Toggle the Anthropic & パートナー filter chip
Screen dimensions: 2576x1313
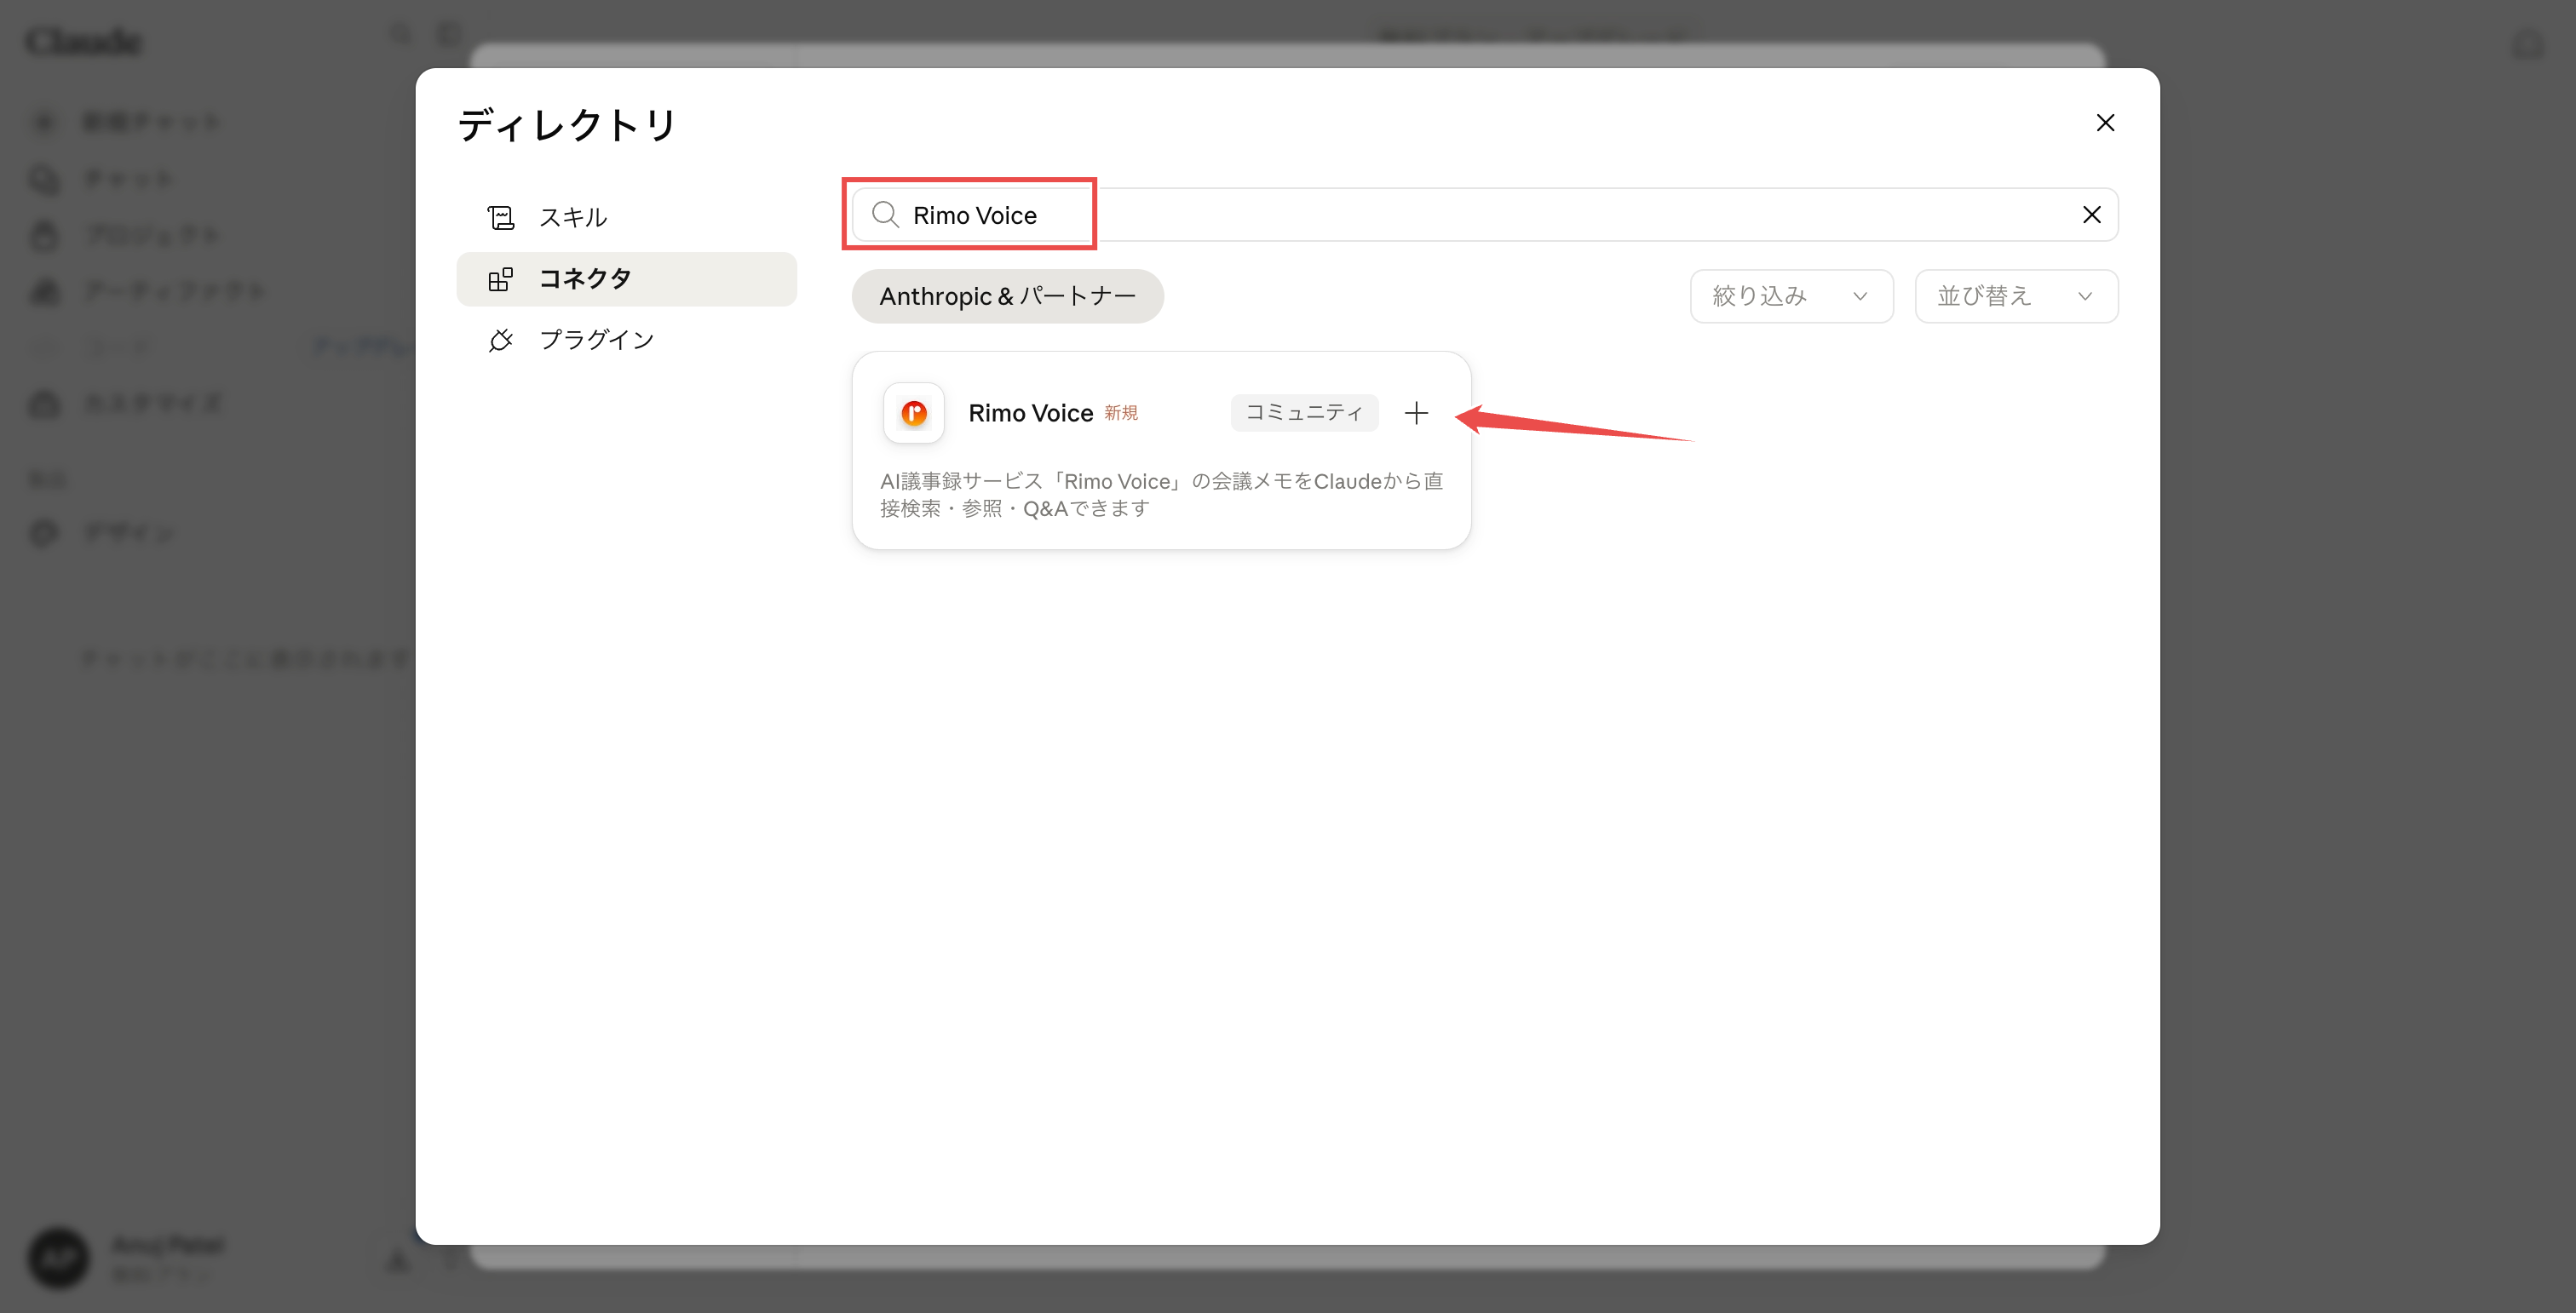pyautogui.click(x=1007, y=295)
